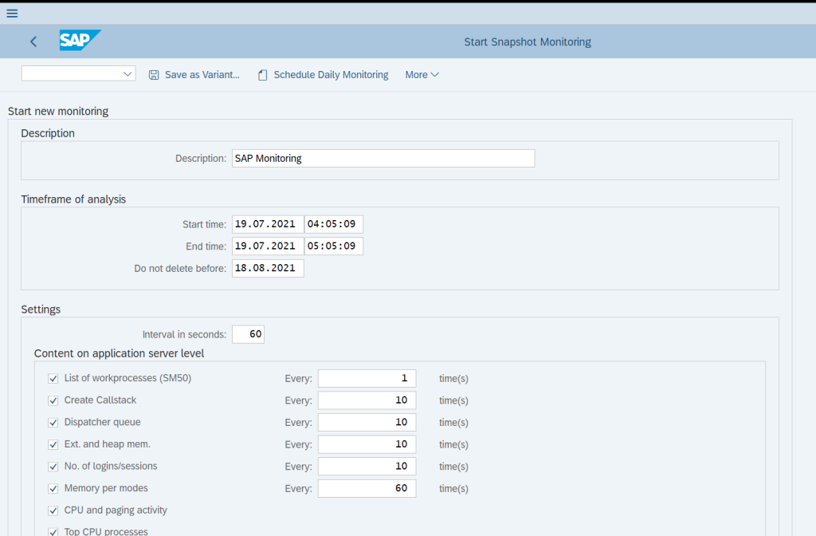Open the hamburger menu at top left
This screenshot has width=816, height=536.
[12, 13]
